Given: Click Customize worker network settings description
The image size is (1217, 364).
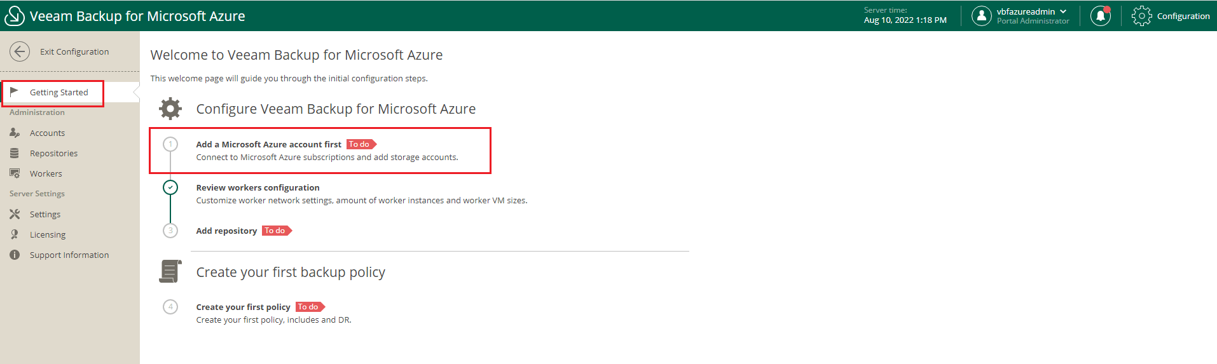Looking at the screenshot, I should tap(361, 200).
